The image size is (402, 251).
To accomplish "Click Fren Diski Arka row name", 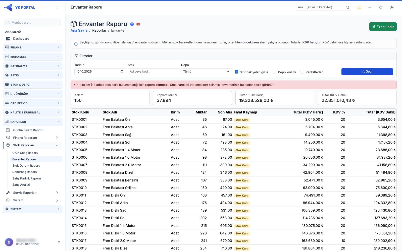I will pyautogui.click(x=115, y=203).
